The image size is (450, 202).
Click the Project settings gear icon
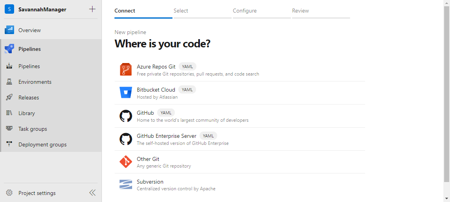[9, 193]
